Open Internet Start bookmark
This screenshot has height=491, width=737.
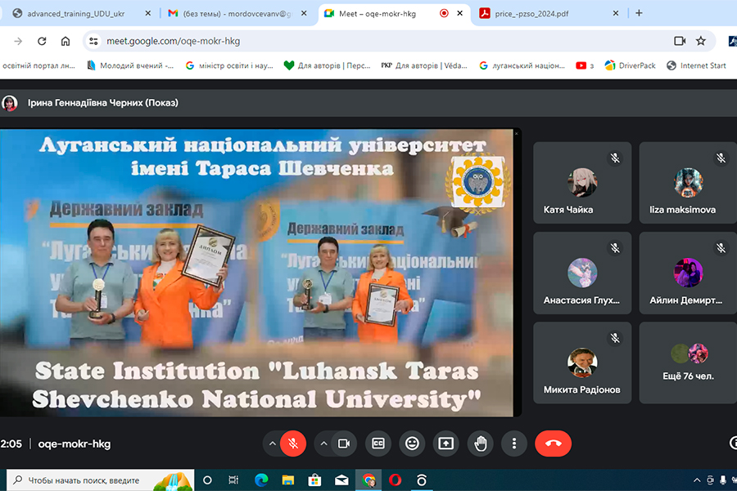click(x=696, y=65)
